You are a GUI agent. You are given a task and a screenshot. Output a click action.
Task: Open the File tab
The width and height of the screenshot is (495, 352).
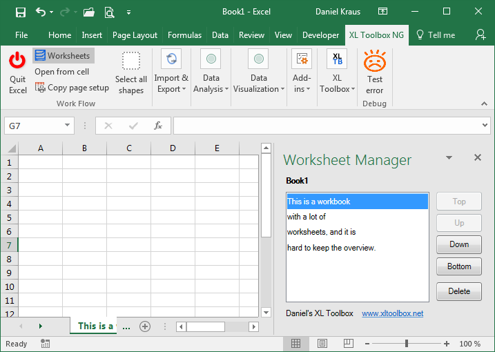[21, 35]
